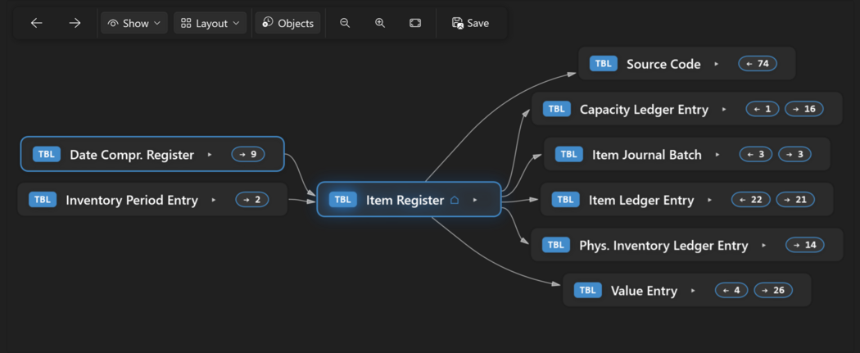
Task: Click Item Journal Batch outgoing 3 badge
Action: click(x=794, y=155)
